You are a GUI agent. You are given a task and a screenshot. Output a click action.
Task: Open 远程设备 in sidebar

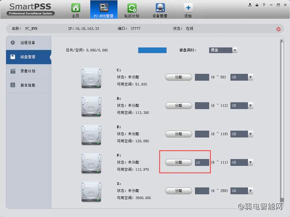[x=29, y=43]
